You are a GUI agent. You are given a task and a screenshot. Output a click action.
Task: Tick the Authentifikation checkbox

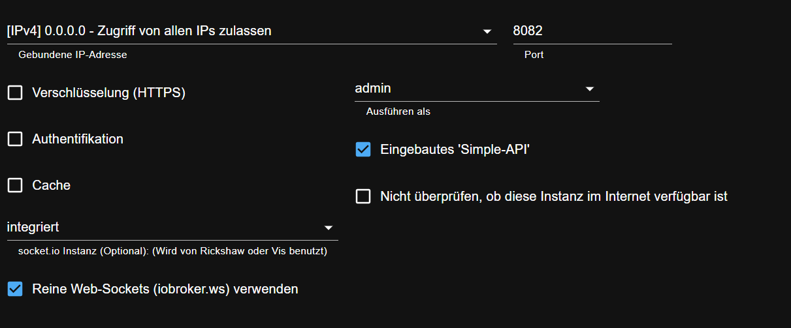(x=15, y=140)
